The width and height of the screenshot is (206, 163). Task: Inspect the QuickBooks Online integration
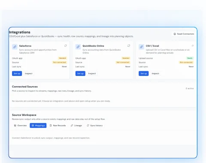(92, 73)
